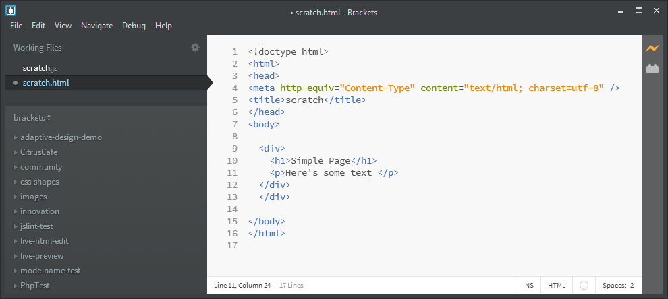Viewport: 668px width, 299px height.
Task: Click the linting status circle indicator
Action: 584,286
